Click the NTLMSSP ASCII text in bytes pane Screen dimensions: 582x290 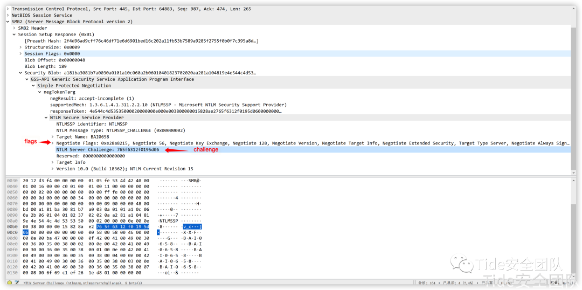tap(168, 220)
